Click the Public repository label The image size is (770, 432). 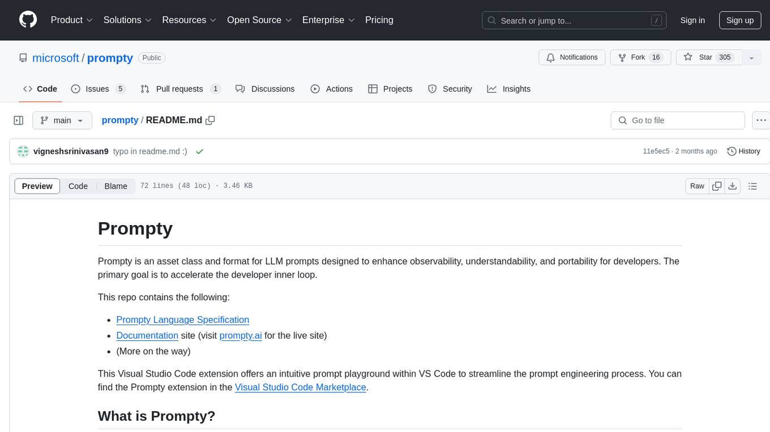click(x=152, y=58)
